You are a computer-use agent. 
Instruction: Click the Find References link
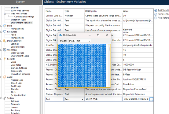(x=163, y=18)
